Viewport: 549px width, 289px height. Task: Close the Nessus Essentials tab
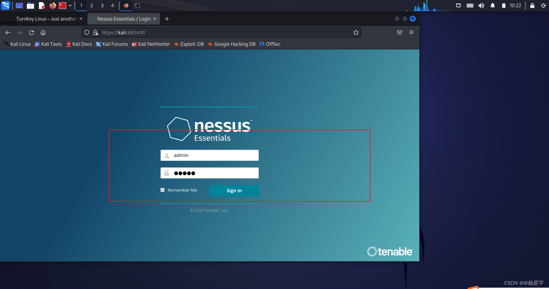[x=155, y=19]
